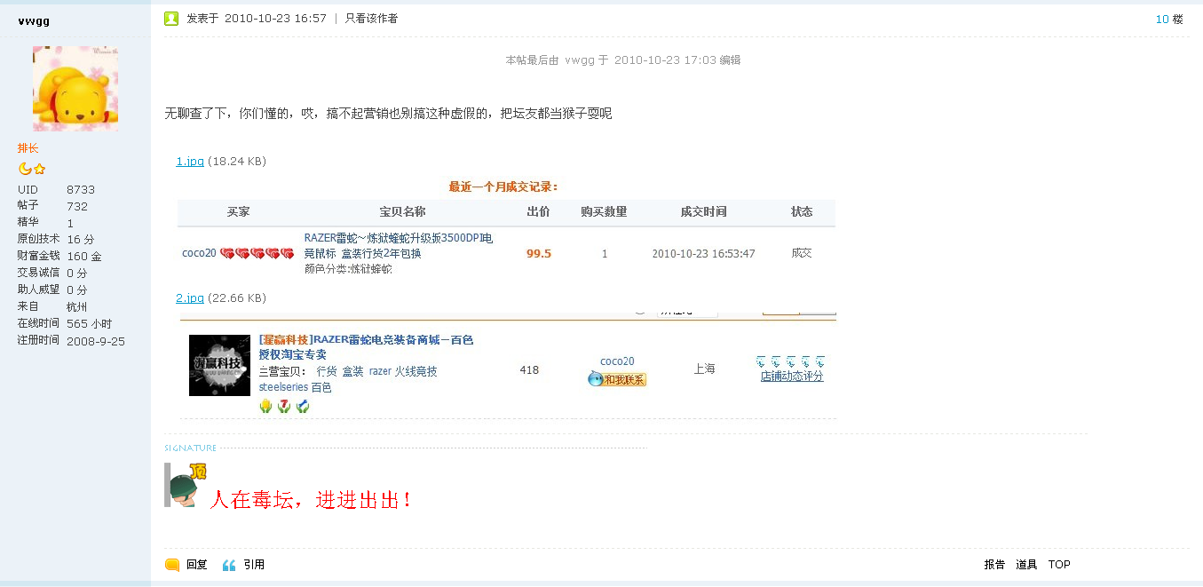Click the post message about 虚假营销

388,114
